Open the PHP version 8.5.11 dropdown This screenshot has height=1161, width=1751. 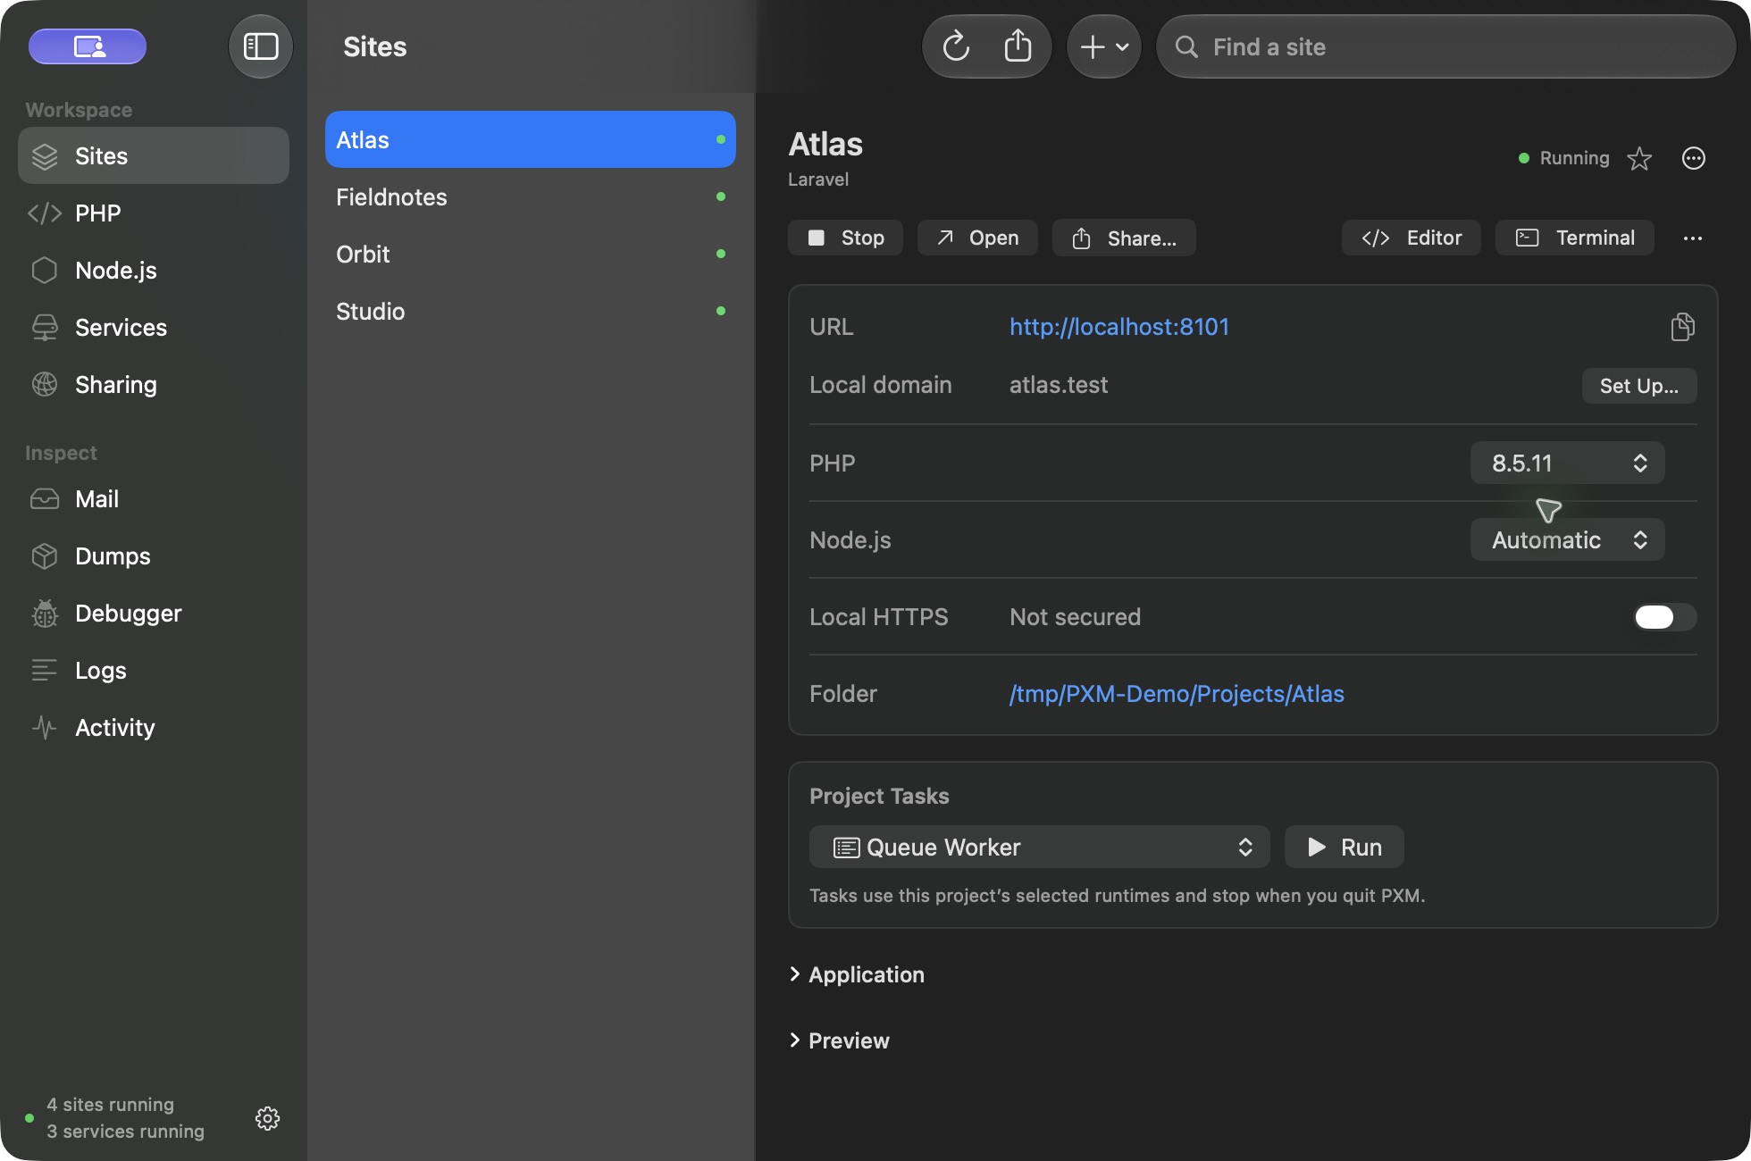tap(1568, 463)
